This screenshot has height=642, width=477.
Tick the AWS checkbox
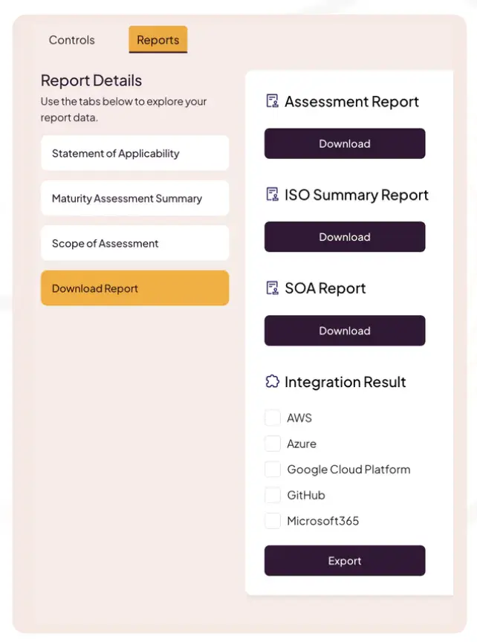(273, 418)
